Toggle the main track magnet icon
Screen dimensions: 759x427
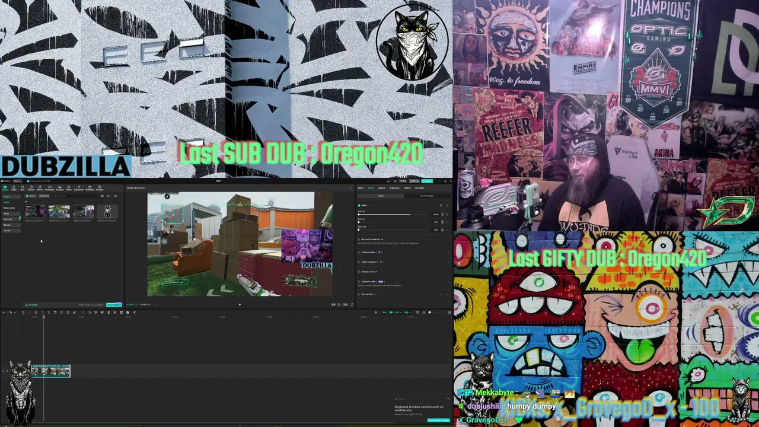384,313
